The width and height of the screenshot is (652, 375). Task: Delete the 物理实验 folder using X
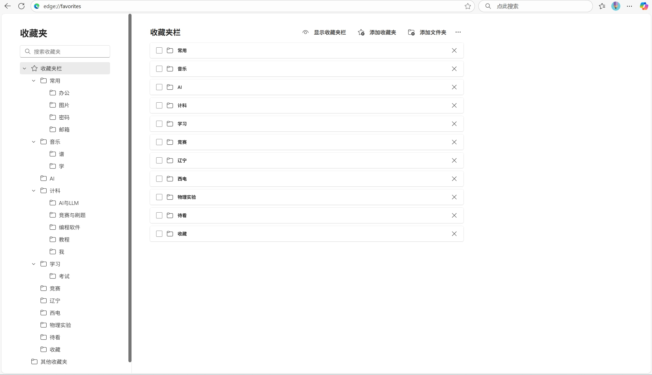454,197
